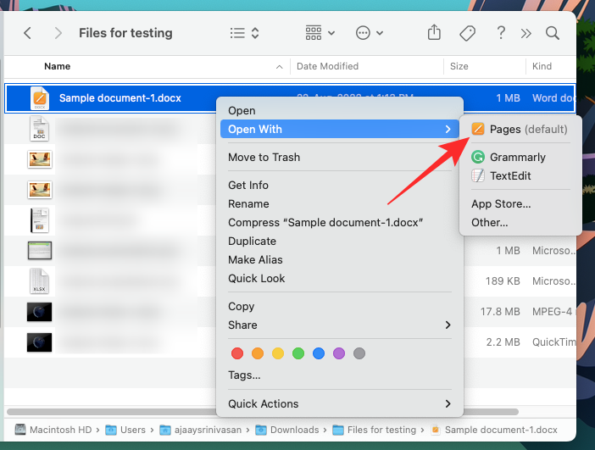Screen dimensions: 595x450
Task: Choose Move to Trash from context menu
Action: [x=264, y=158]
